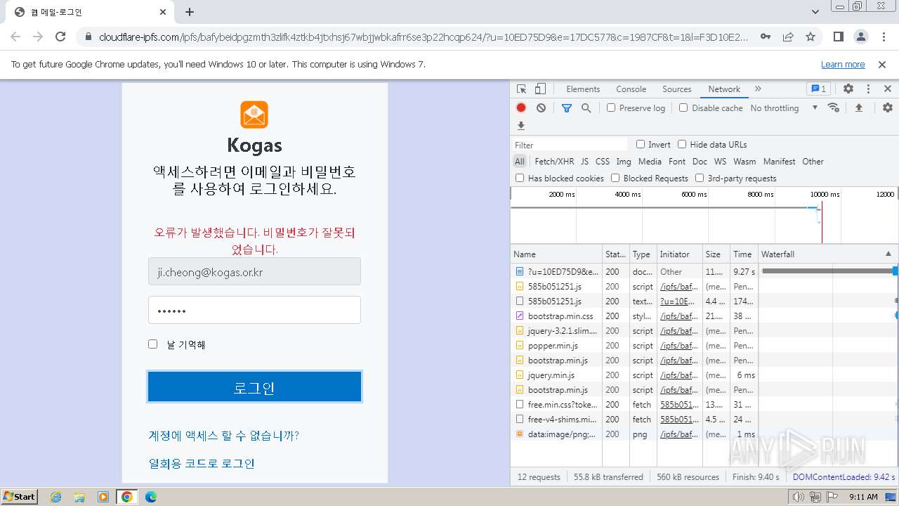
Task: Open DevTools main settings gear
Action: pos(848,89)
